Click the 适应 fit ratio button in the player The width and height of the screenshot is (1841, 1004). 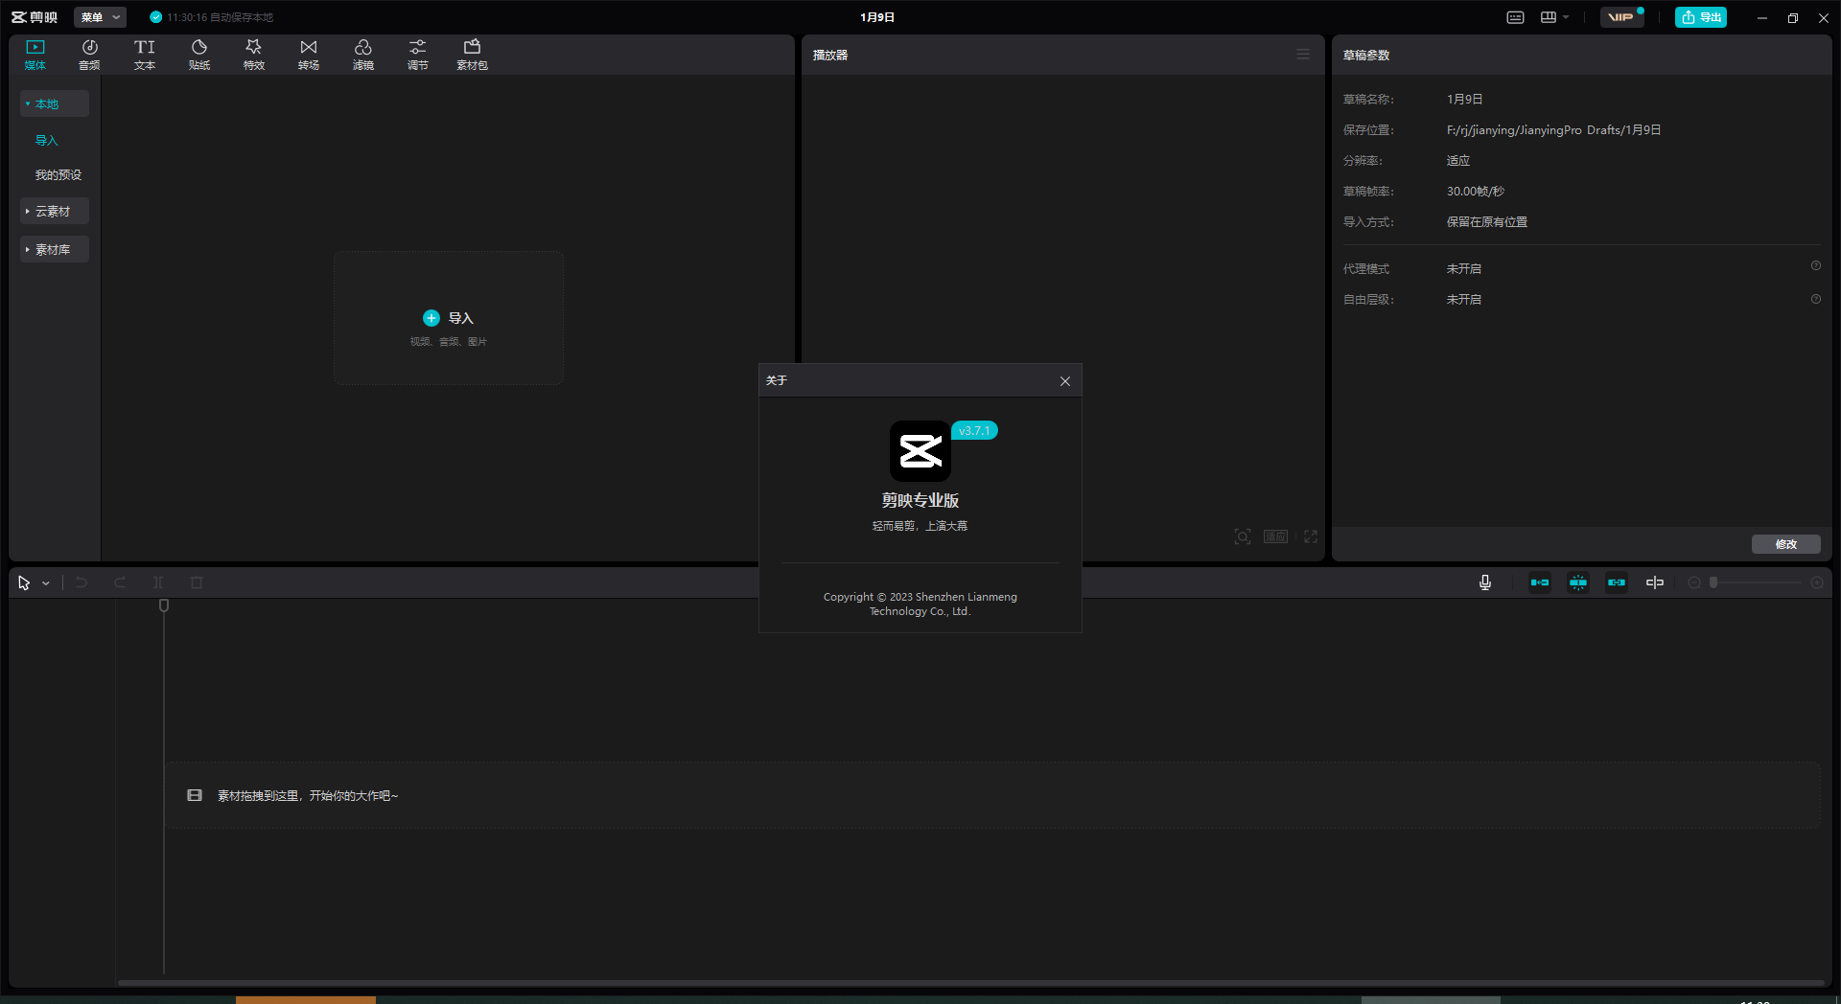(1275, 536)
